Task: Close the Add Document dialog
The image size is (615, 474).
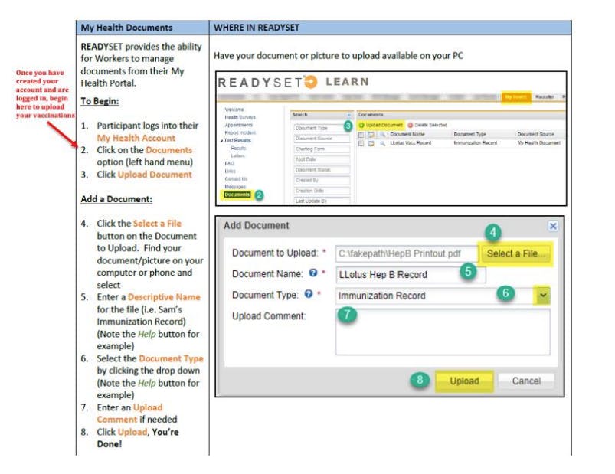Action: click(x=553, y=226)
